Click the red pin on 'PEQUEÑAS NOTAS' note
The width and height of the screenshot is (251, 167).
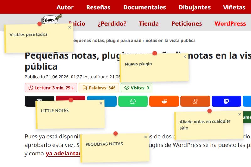[115, 133]
